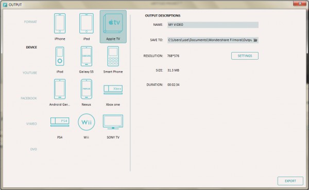This screenshot has height=190, width=309.
Task: Select the iPhone device preset
Action: click(x=60, y=27)
